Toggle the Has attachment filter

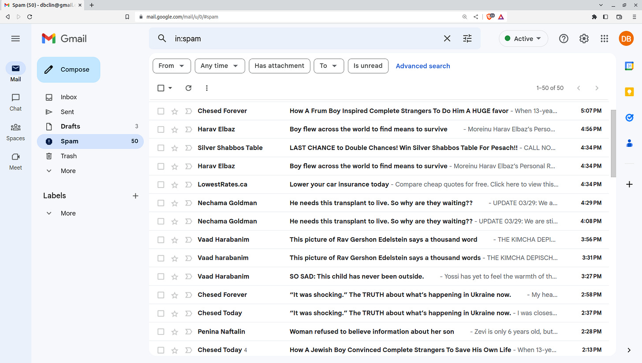280,66
